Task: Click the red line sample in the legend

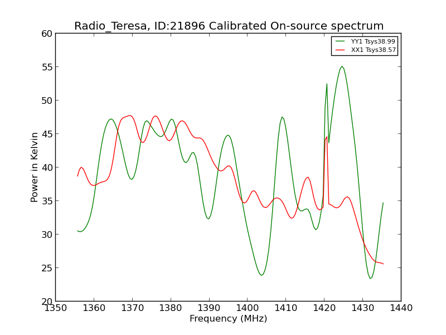Action: [x=340, y=50]
